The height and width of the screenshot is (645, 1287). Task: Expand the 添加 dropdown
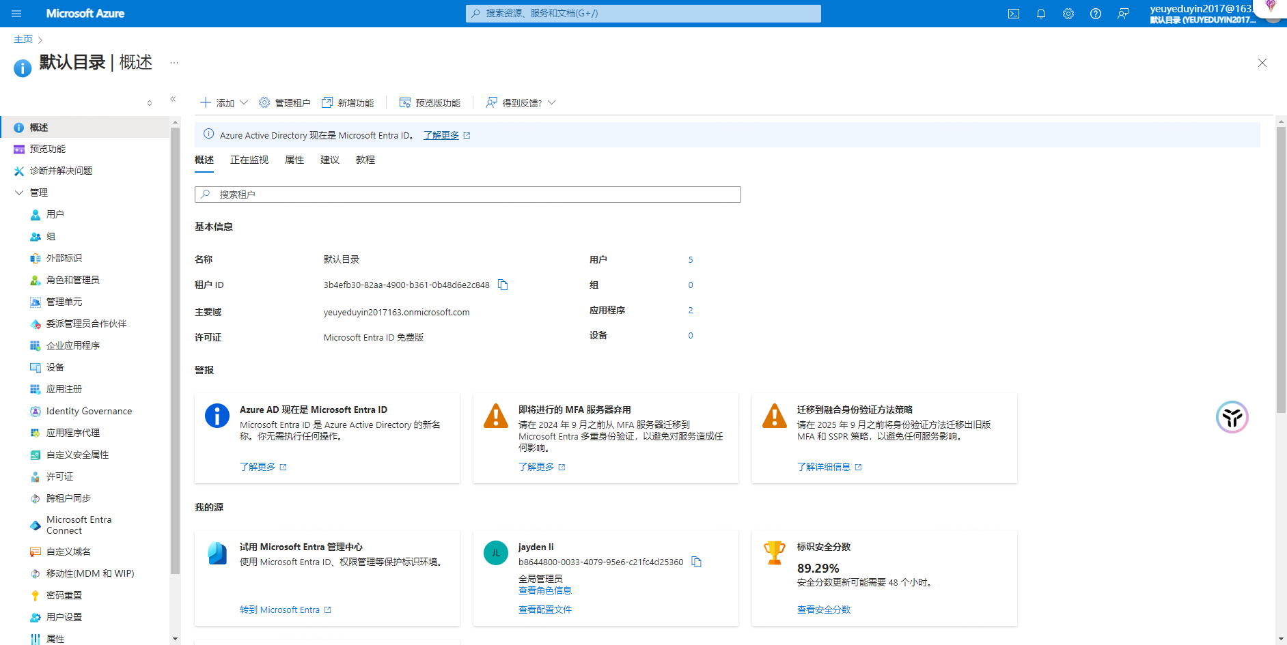[x=224, y=103]
